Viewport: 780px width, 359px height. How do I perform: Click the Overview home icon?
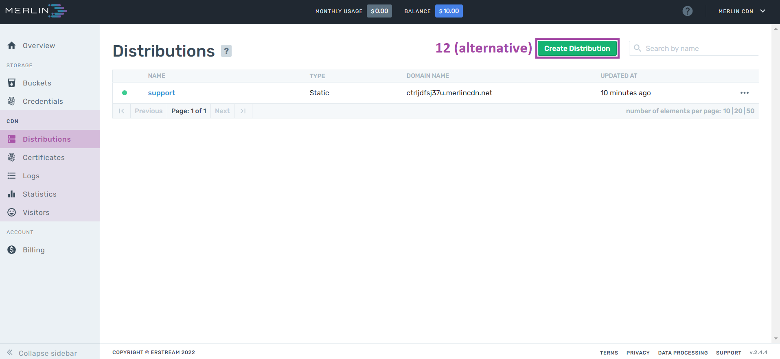(x=12, y=46)
